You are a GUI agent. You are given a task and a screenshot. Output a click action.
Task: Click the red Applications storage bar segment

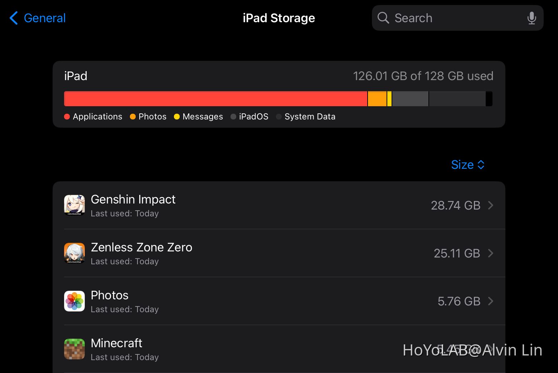coord(215,99)
